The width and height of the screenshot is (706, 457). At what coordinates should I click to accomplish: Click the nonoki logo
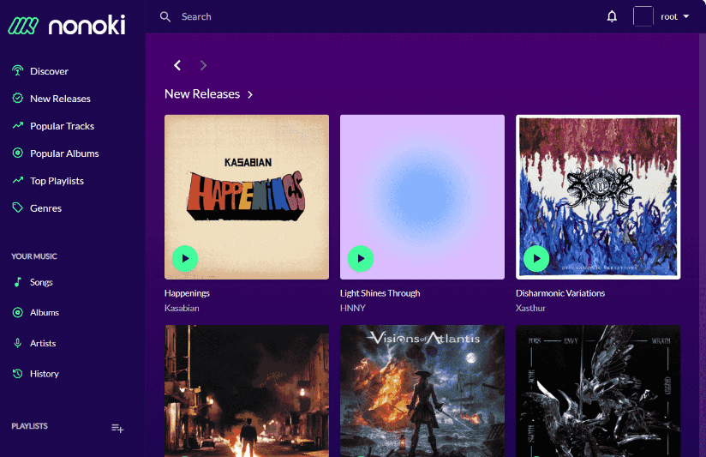pos(67,25)
